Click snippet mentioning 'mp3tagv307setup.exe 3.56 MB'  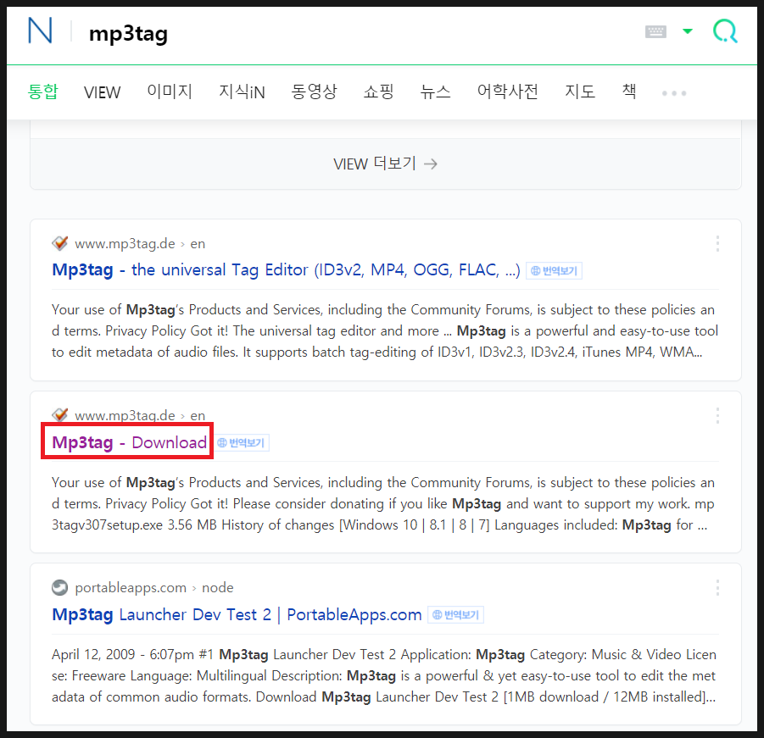point(383,503)
